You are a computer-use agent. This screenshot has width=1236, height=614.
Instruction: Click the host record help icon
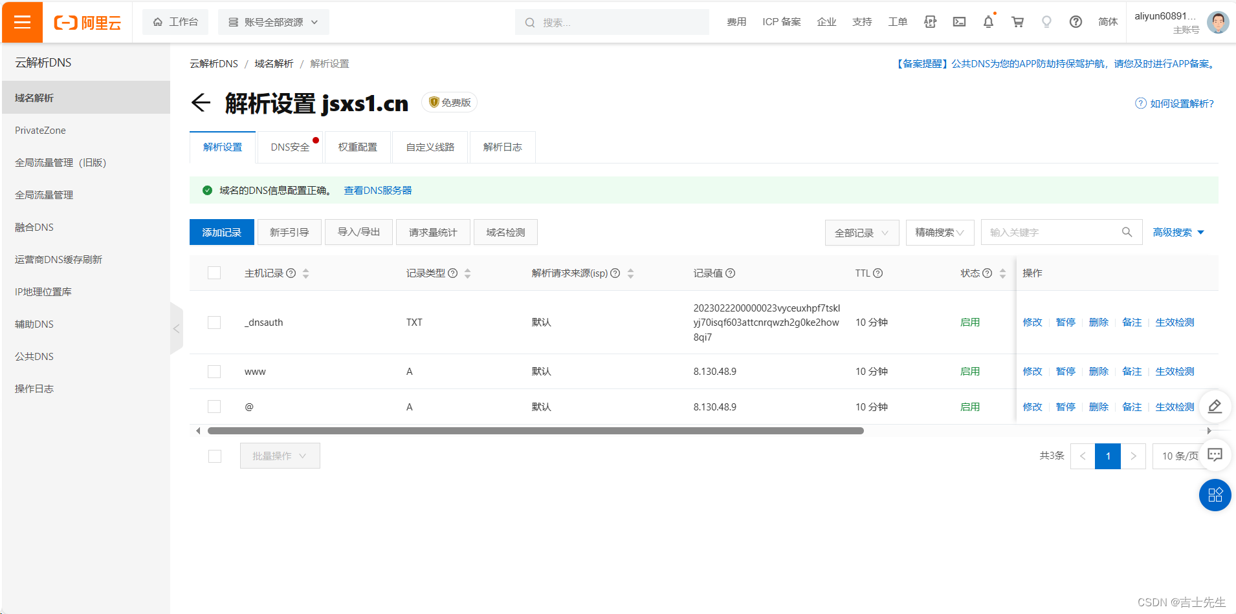(291, 273)
